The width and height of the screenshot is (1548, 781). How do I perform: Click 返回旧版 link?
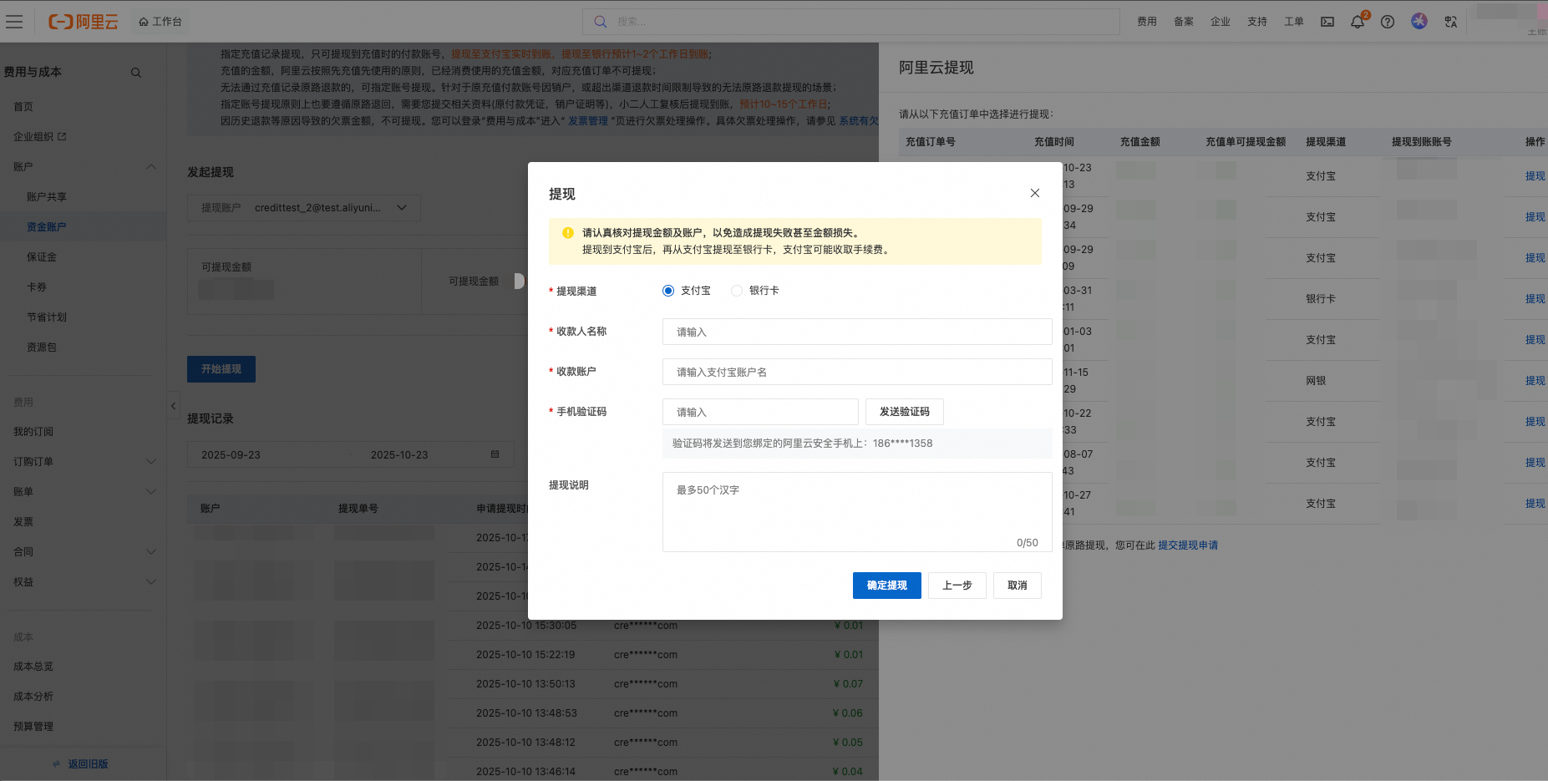pos(88,764)
